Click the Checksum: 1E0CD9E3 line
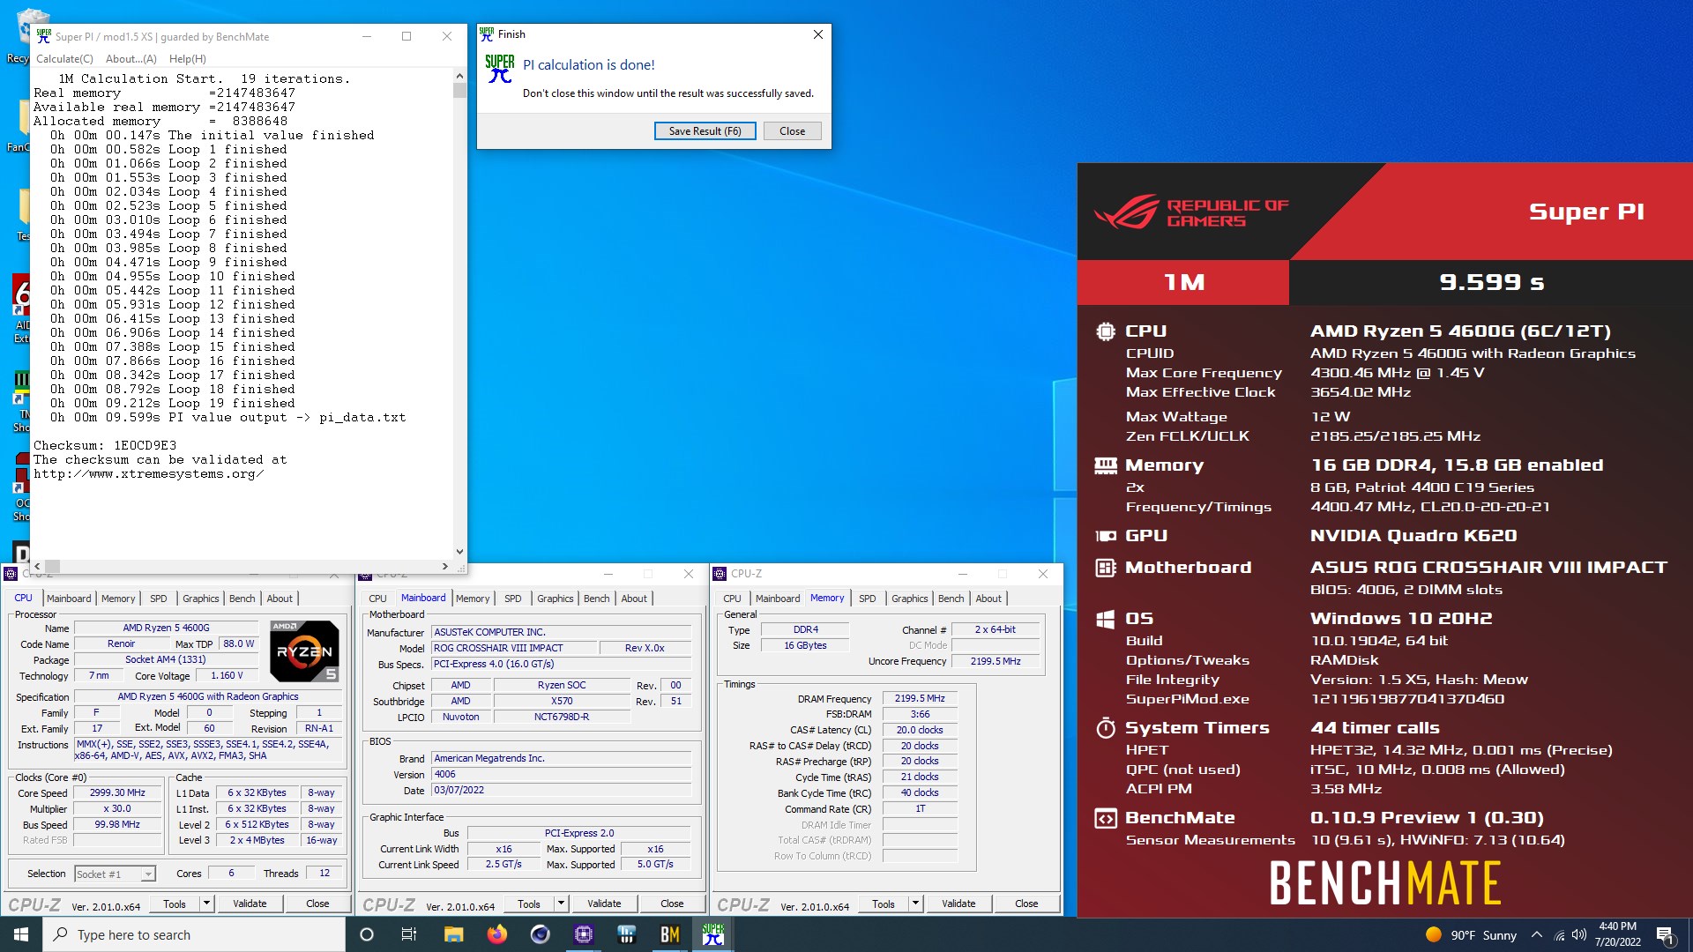This screenshot has height=952, width=1693. click(x=105, y=445)
